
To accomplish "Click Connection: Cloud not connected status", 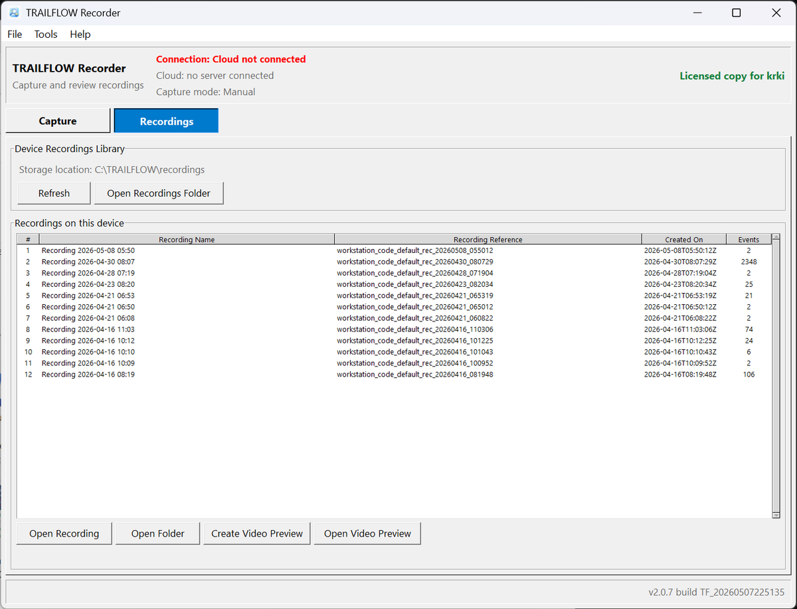I will (231, 59).
